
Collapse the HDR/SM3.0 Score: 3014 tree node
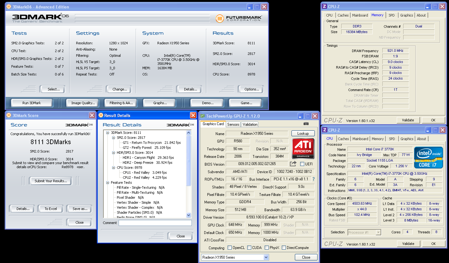[114, 153]
